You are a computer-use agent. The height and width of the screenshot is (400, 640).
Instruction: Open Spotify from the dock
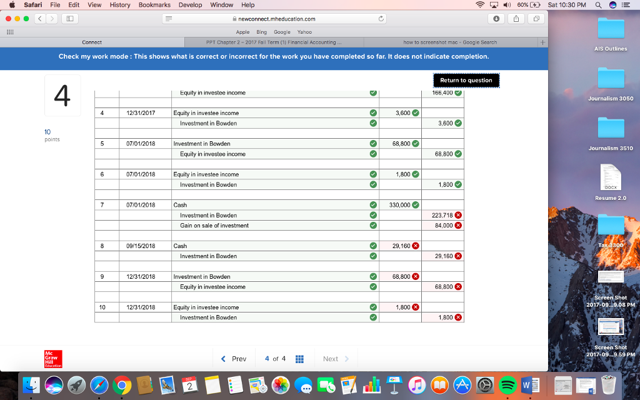click(507, 385)
